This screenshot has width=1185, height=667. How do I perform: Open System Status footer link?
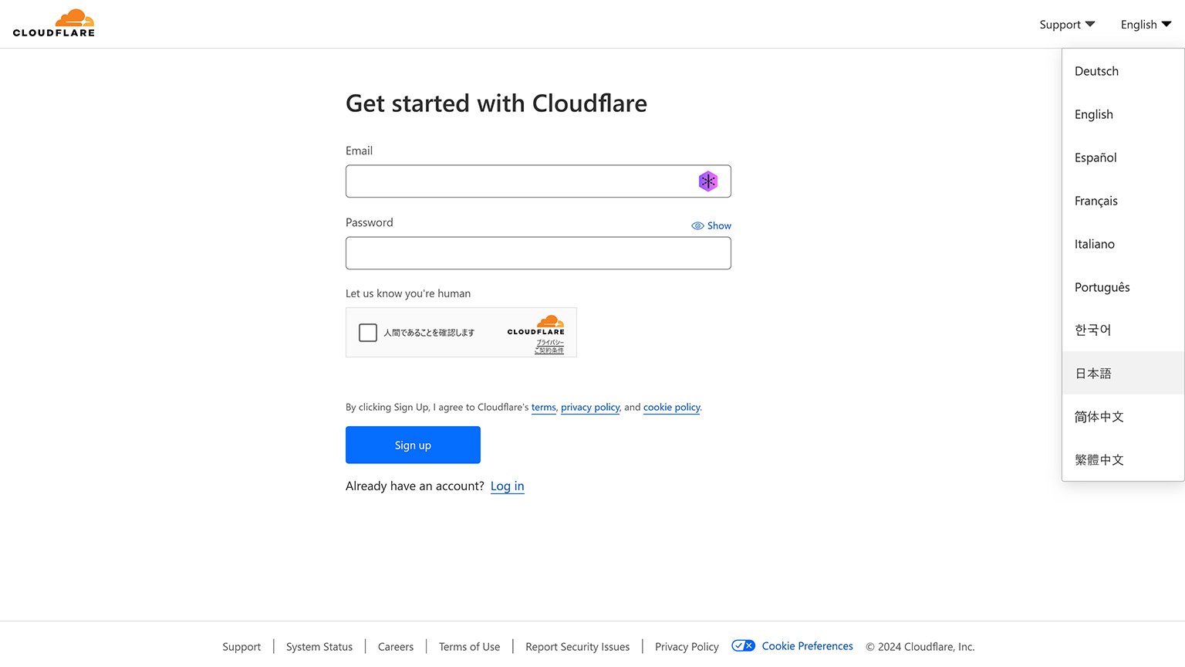[x=319, y=647]
